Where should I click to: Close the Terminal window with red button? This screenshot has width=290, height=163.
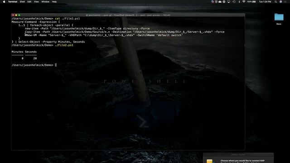click(x=13, y=15)
